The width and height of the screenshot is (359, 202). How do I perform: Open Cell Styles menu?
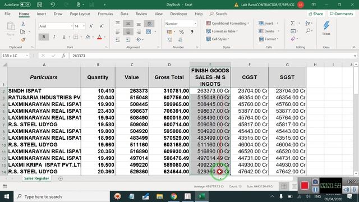218,39
